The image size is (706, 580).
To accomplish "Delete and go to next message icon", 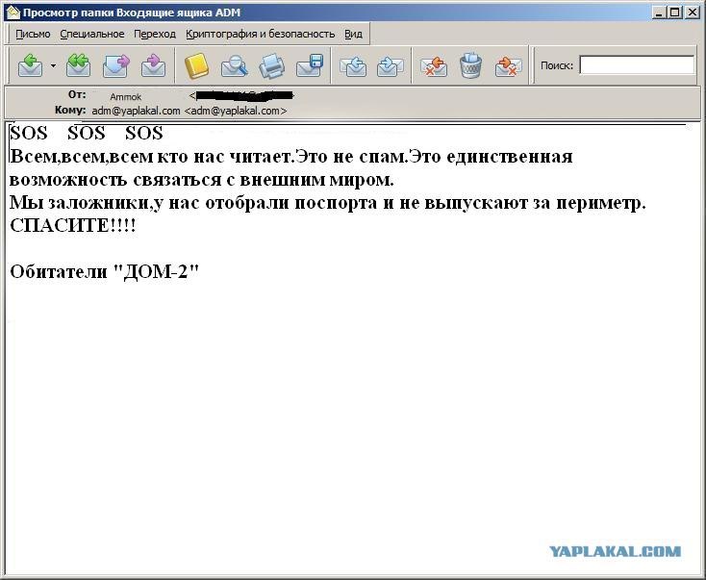I will tap(508, 66).
